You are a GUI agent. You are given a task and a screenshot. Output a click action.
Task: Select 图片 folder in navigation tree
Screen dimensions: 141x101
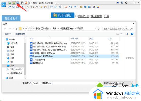pyautogui.click(x=11, y=51)
